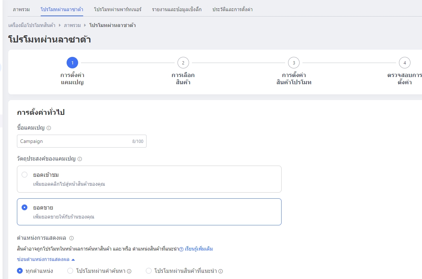Select โปรโมทผ่านคำค้นหา radio button

[70, 271]
